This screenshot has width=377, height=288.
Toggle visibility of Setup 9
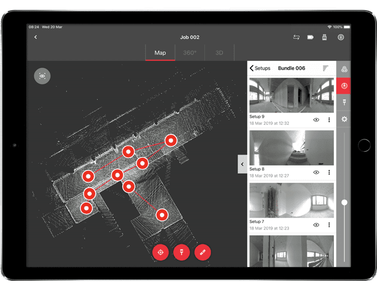pos(316,120)
